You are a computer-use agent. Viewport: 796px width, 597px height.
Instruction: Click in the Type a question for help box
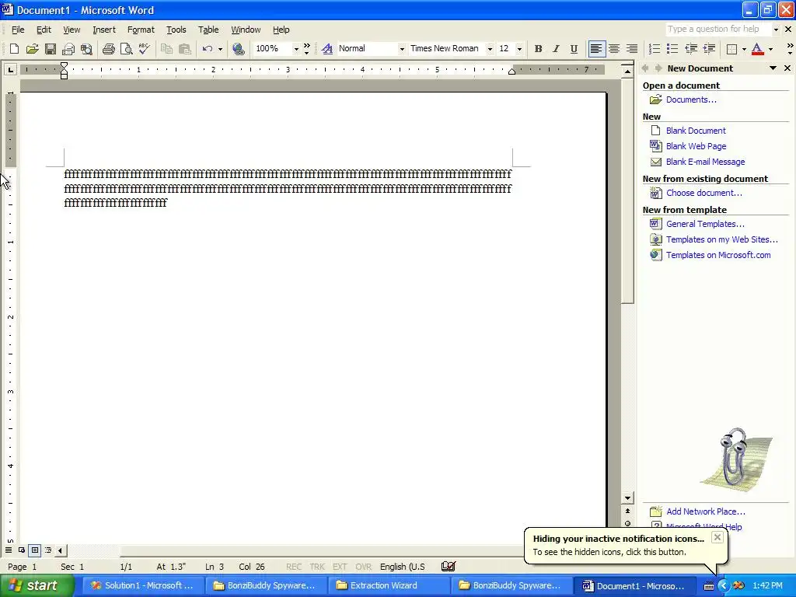(x=718, y=29)
